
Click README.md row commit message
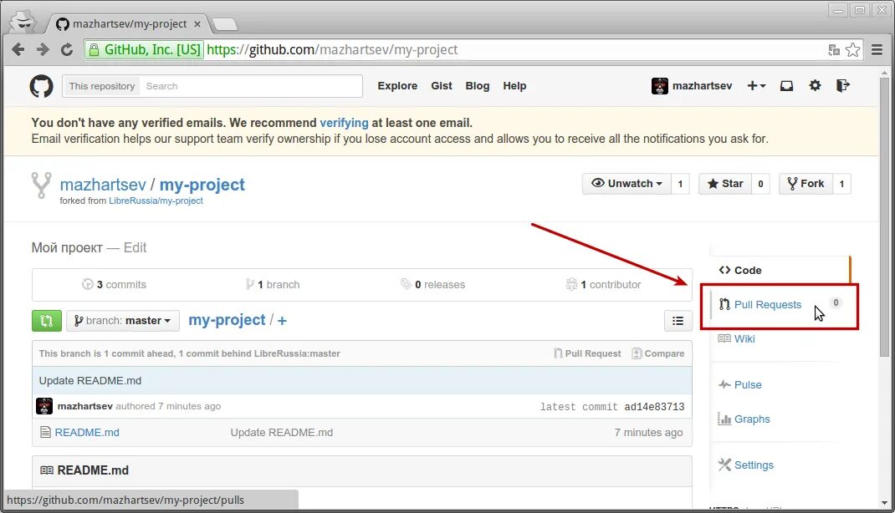(x=281, y=432)
